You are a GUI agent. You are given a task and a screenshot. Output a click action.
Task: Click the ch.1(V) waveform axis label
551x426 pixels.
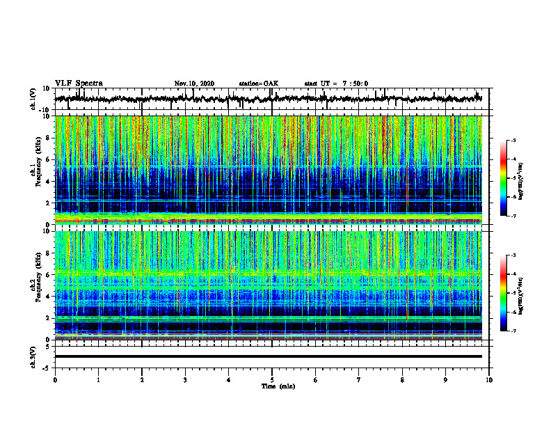click(33, 99)
